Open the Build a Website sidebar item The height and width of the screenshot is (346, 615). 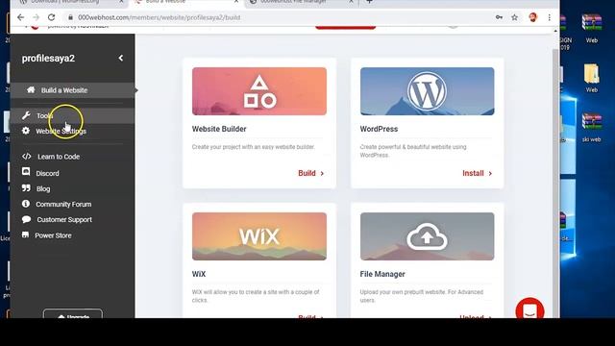click(x=73, y=90)
